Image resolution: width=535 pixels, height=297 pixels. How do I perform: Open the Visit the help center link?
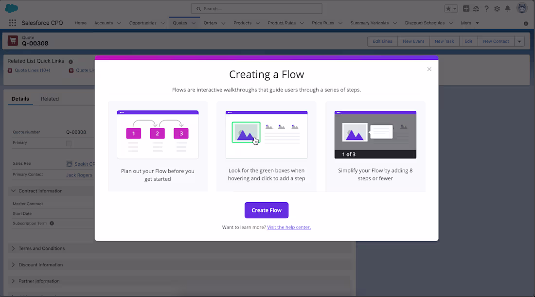tap(289, 227)
